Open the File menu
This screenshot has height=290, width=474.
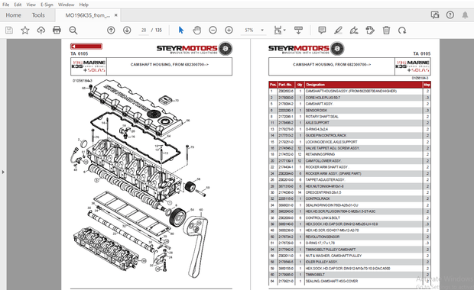6,5
